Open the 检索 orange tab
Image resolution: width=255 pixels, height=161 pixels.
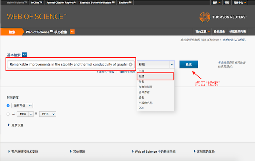tap(12, 32)
